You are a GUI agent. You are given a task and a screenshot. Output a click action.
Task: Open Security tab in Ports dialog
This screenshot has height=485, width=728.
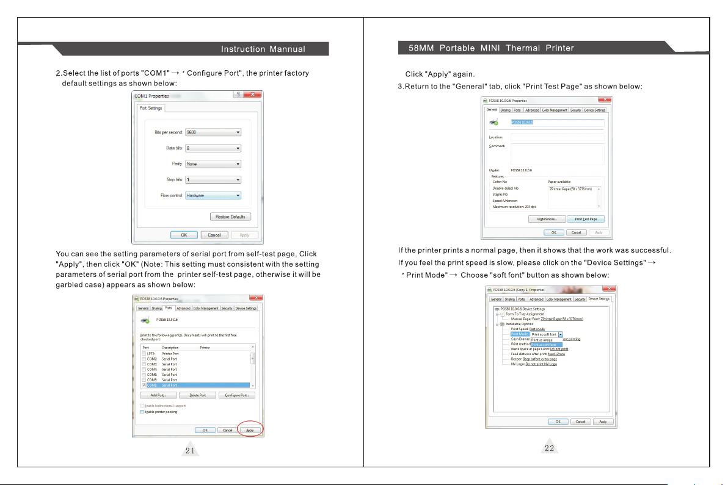point(227,308)
